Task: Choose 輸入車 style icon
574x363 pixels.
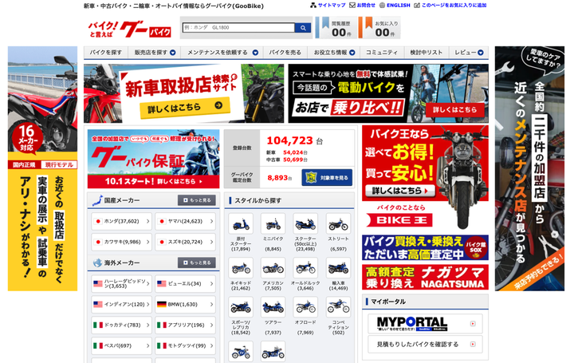Action: 338,268
